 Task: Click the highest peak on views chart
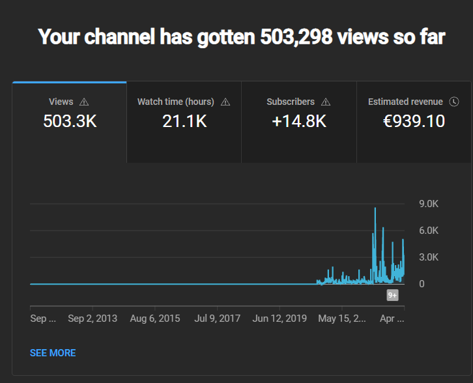[x=375, y=208]
